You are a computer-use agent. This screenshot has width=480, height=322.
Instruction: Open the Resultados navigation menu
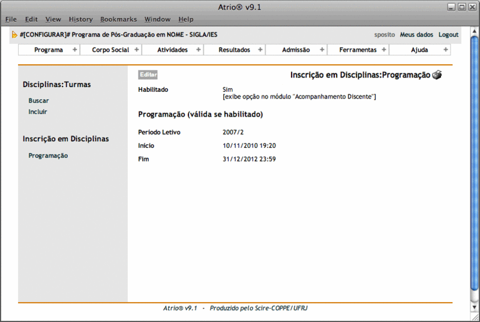(x=234, y=50)
